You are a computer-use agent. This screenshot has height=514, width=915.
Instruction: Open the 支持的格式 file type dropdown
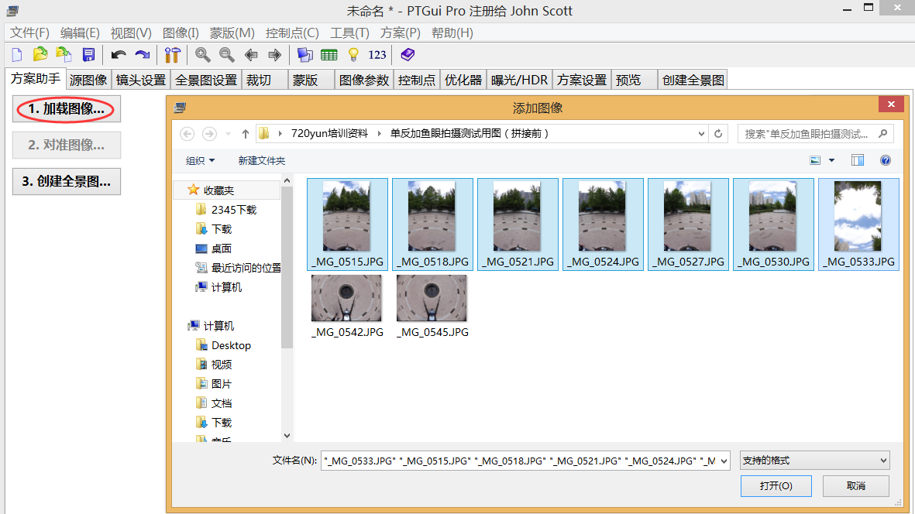(x=814, y=461)
